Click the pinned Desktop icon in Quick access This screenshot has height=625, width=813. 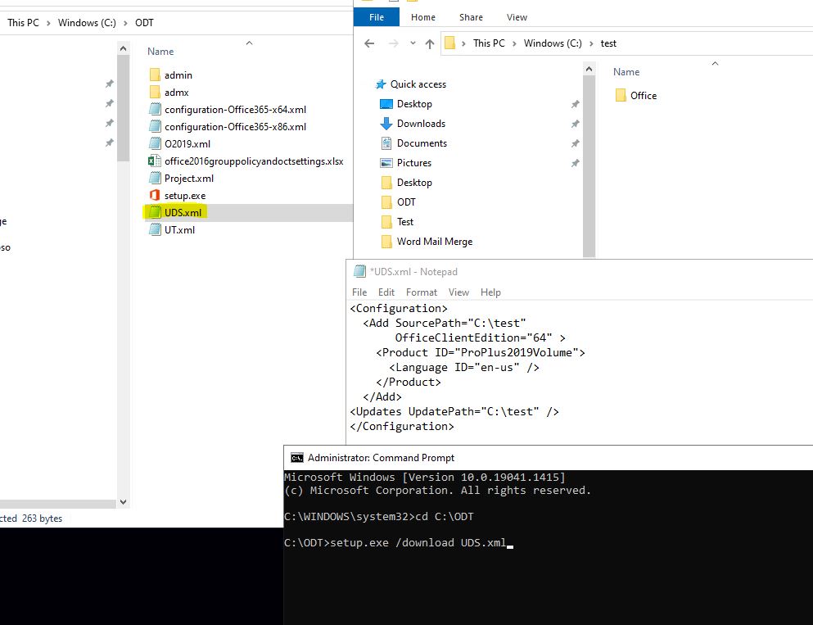(x=386, y=104)
